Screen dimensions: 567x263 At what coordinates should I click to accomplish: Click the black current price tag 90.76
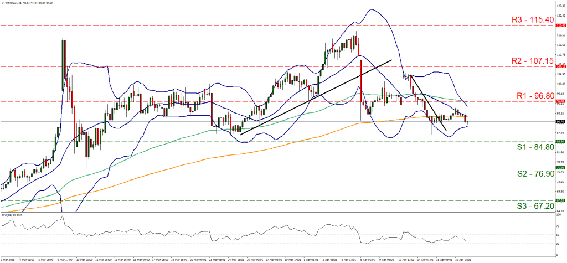click(x=559, y=121)
